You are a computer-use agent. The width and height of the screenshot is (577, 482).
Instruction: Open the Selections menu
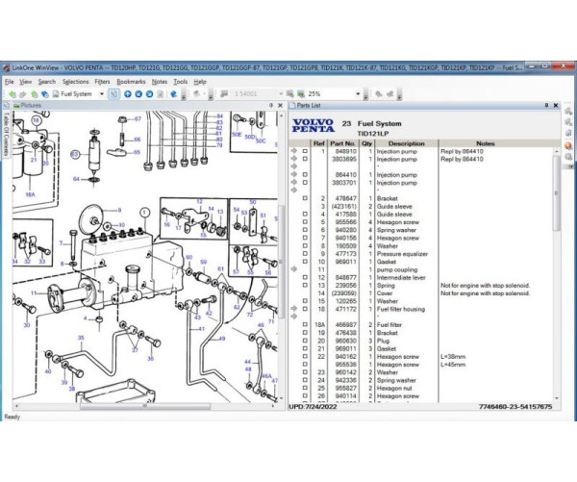75,82
